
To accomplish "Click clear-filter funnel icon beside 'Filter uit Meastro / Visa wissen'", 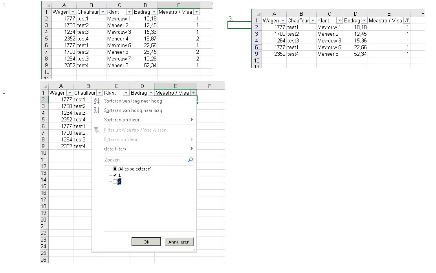I will coord(97,130).
